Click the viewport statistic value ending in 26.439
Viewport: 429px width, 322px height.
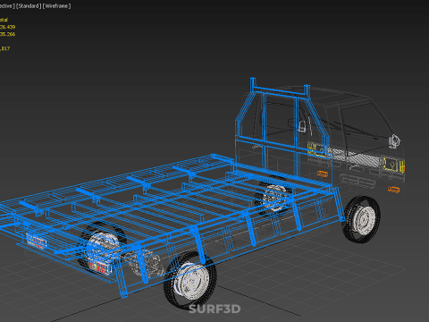pyautogui.click(x=7, y=27)
